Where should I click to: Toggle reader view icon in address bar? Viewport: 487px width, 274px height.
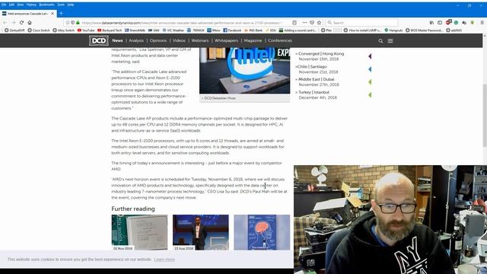(x=294, y=23)
